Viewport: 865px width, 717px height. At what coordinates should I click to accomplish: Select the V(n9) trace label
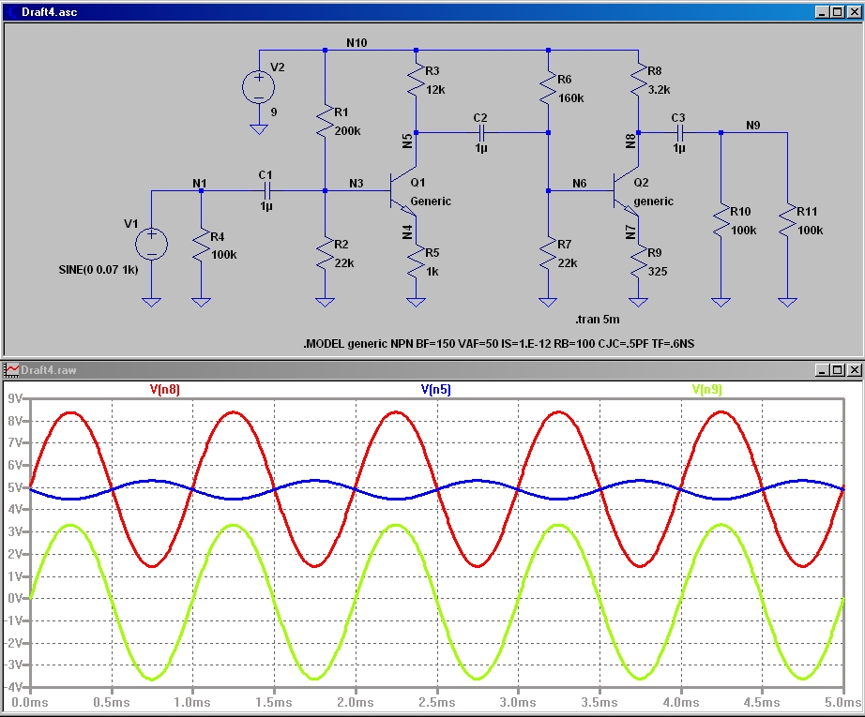coord(706,390)
